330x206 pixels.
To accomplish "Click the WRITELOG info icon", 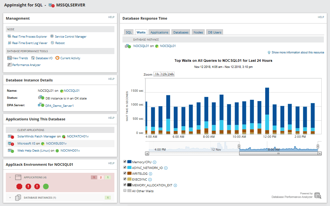I will click(150, 173).
